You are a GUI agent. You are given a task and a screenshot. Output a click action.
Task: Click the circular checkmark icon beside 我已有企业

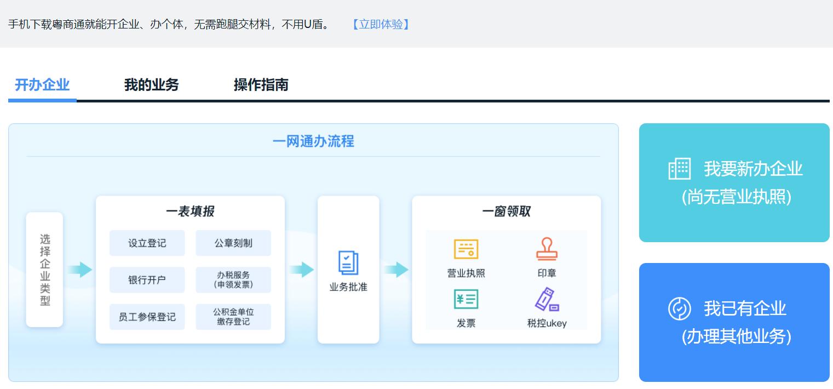680,308
